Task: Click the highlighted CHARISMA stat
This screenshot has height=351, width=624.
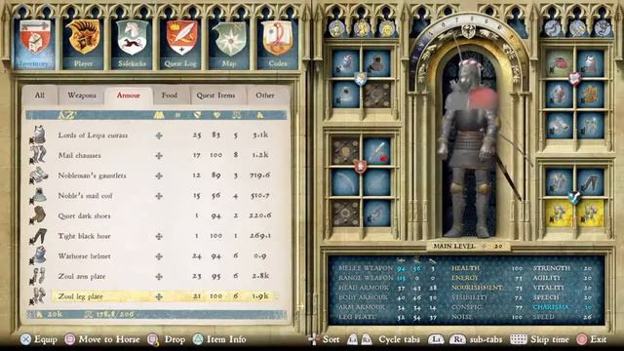Action: (x=551, y=307)
